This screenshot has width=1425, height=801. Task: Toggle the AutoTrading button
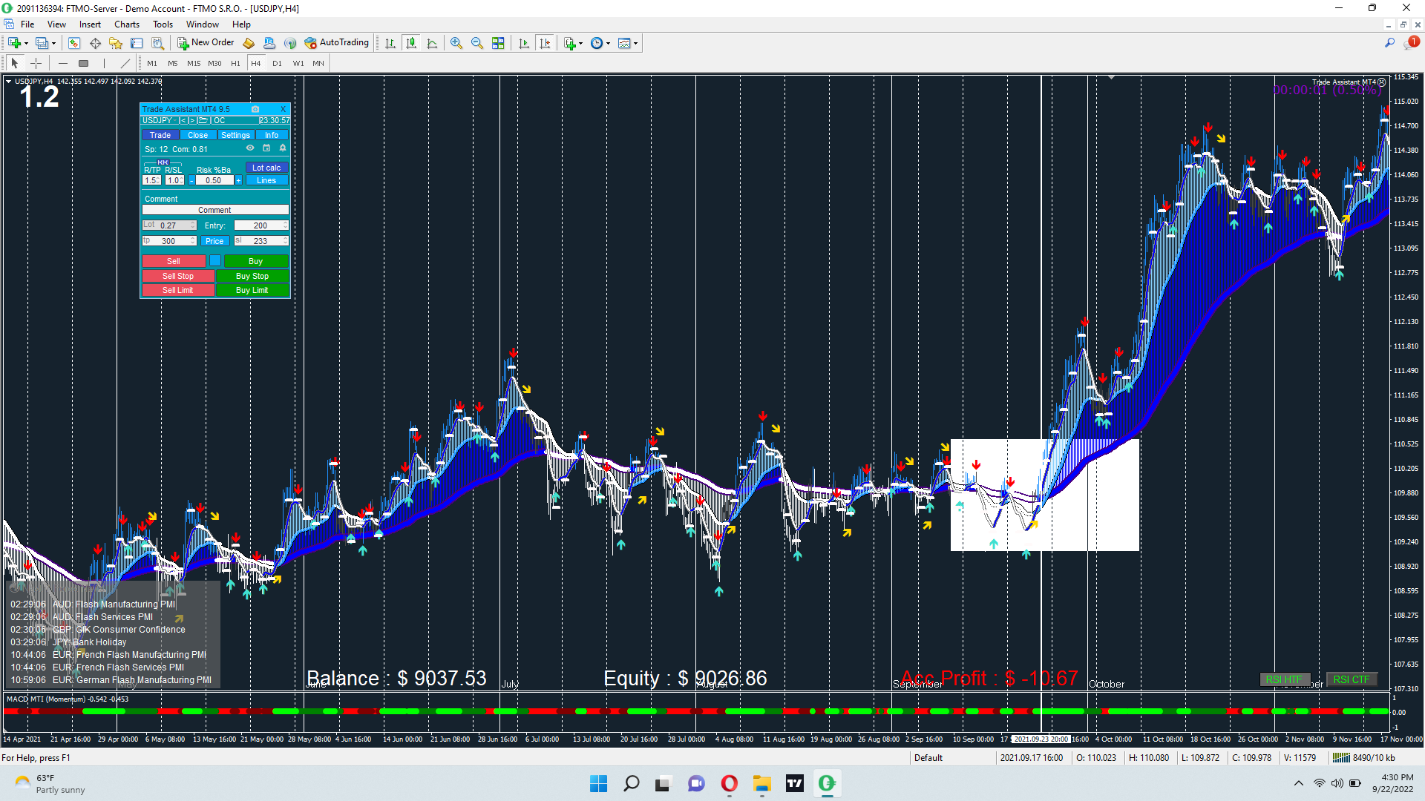337,43
